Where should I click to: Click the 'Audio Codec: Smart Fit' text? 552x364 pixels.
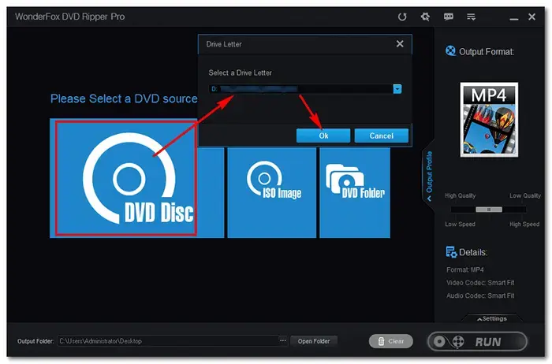[x=480, y=295]
